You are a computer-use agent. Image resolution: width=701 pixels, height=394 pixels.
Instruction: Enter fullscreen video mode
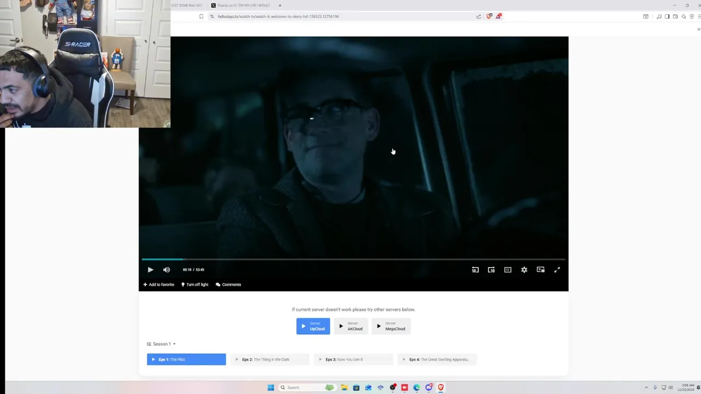coord(557,270)
